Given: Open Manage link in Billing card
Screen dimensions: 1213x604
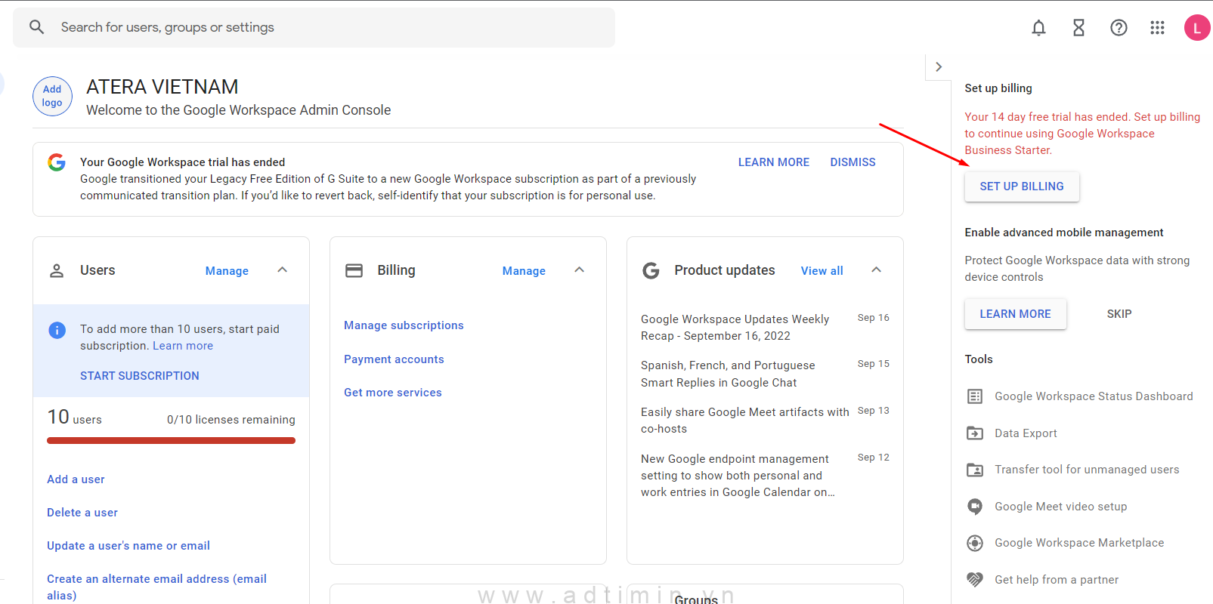Looking at the screenshot, I should coord(524,271).
